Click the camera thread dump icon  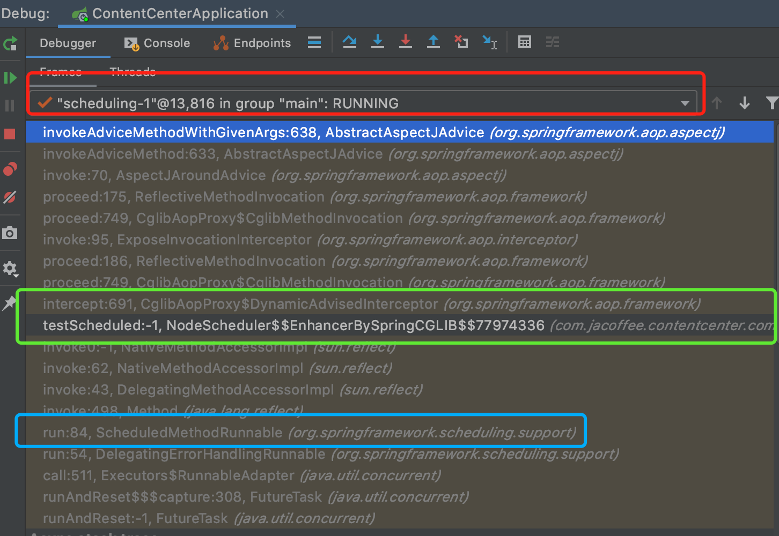(10, 233)
